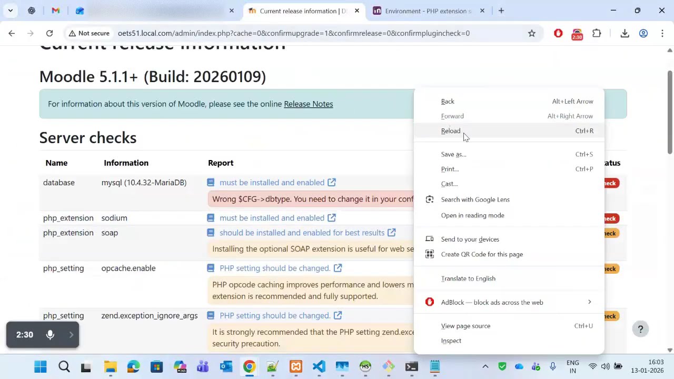Open File Explorer from the taskbar
This screenshot has height=379, width=674.
[x=110, y=366]
